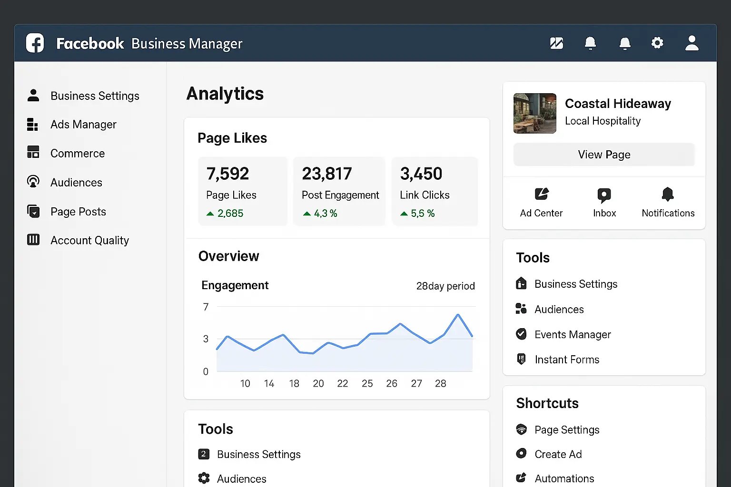
Task: Click the 5,6 % increase value
Action: pyautogui.click(x=423, y=214)
